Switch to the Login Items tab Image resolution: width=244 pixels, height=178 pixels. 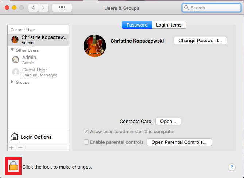[169, 25]
